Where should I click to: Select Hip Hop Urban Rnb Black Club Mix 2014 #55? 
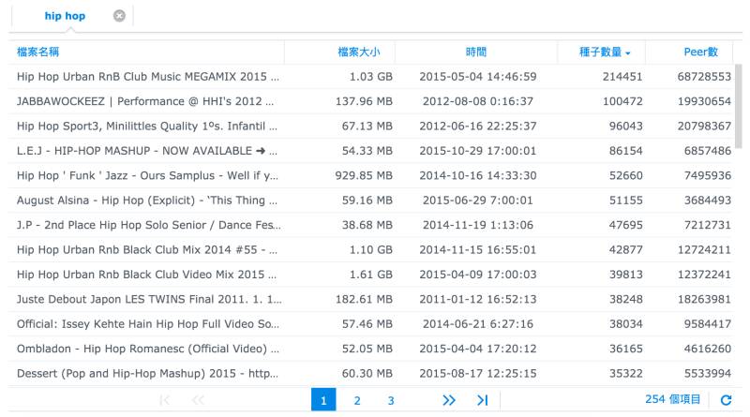(370, 249)
